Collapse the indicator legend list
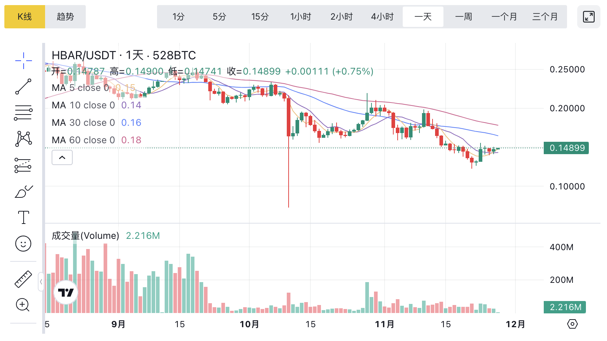607x341 pixels. (62, 157)
